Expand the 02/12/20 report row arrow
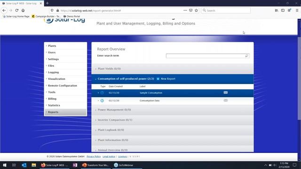 [x=98, y=100]
